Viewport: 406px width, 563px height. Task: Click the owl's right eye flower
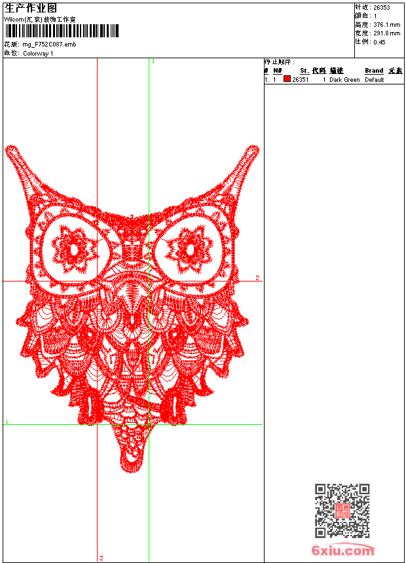189,249
